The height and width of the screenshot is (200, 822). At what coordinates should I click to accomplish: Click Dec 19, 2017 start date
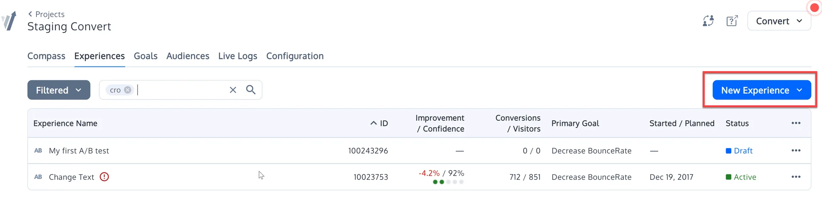click(x=671, y=177)
